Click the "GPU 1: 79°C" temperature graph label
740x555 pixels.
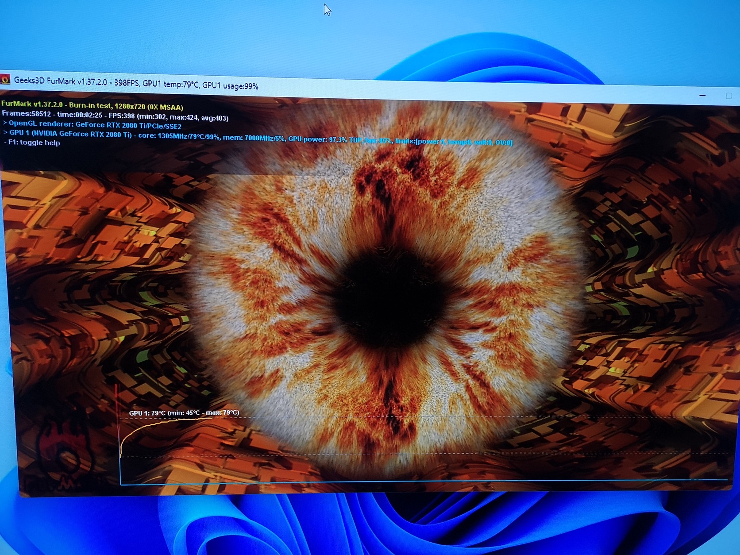click(x=184, y=413)
